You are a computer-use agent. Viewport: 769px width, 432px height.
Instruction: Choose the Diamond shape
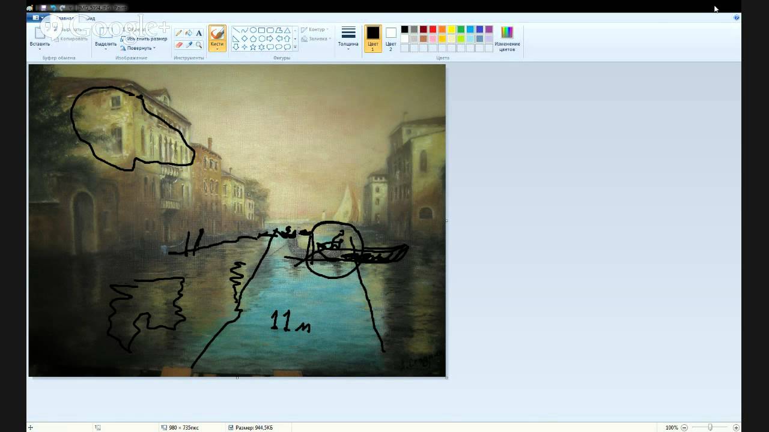click(245, 38)
